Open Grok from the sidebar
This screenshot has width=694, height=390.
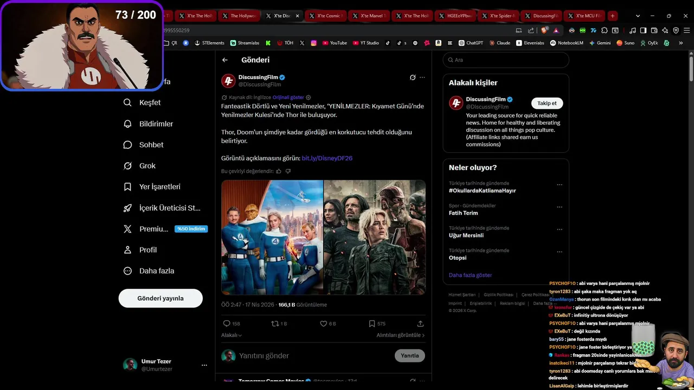140,166
